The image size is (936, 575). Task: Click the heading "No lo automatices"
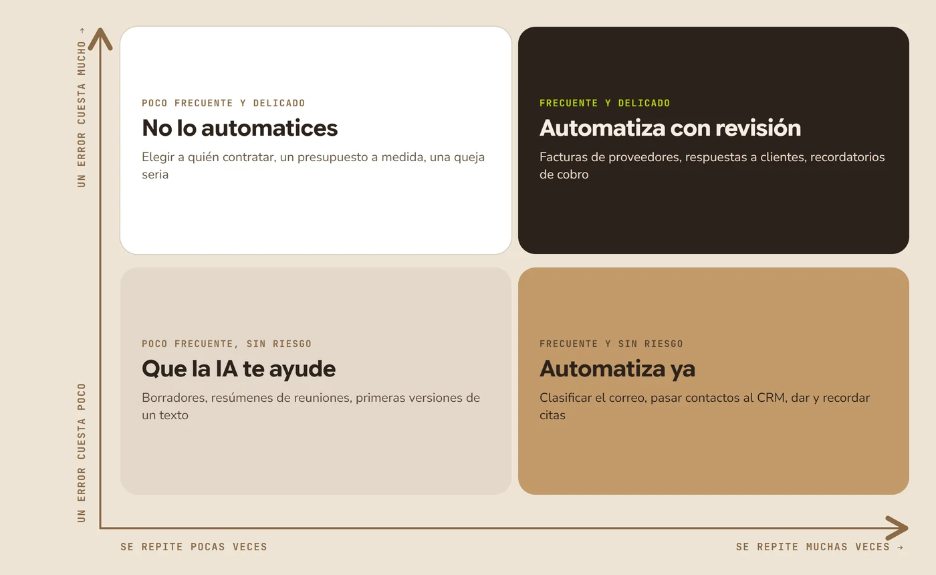tap(239, 128)
